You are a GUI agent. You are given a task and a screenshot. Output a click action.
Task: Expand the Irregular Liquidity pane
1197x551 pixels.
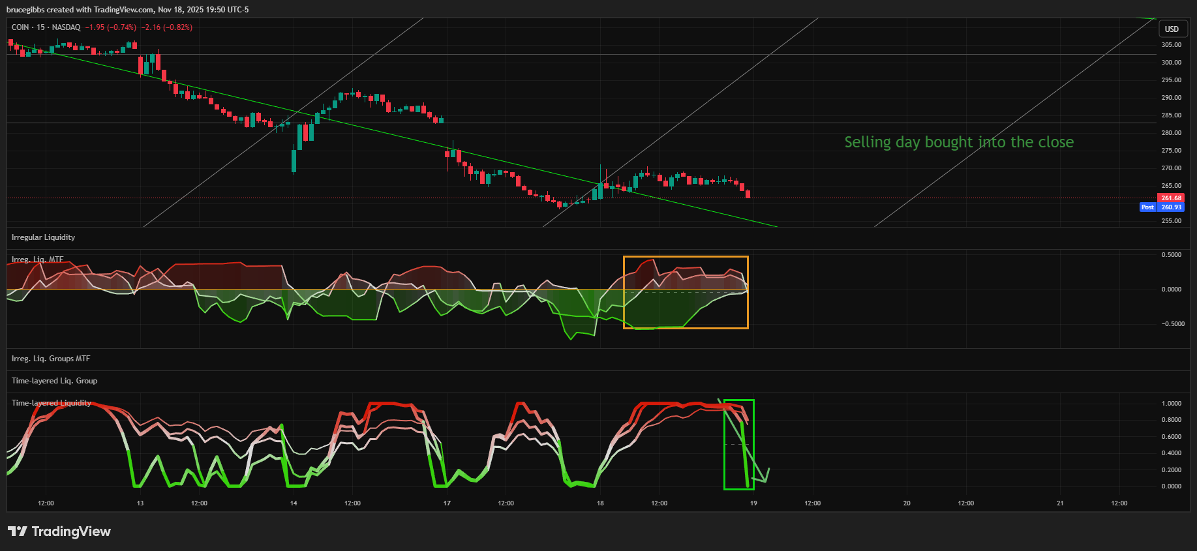43,237
